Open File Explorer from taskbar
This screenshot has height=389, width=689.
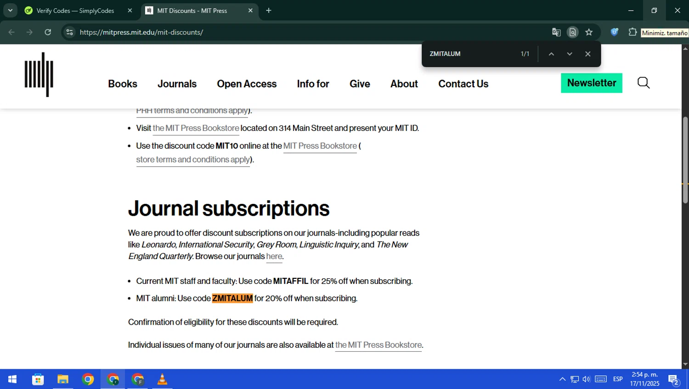click(x=63, y=379)
